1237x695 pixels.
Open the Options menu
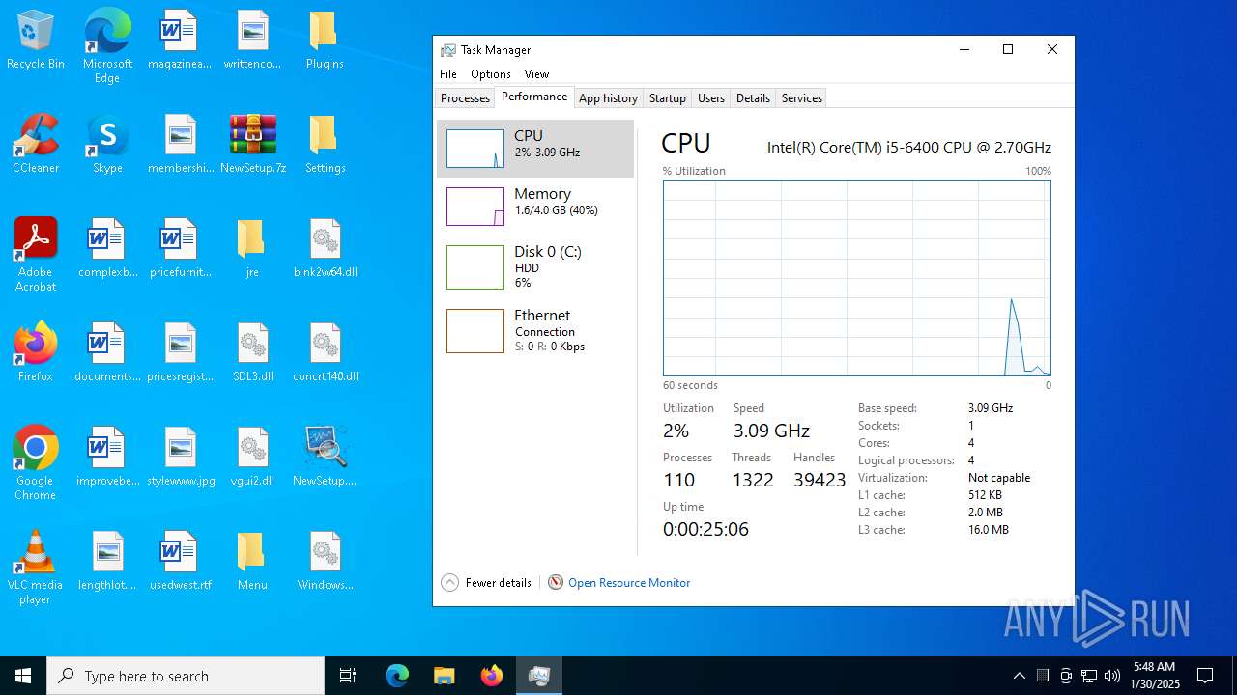[491, 74]
